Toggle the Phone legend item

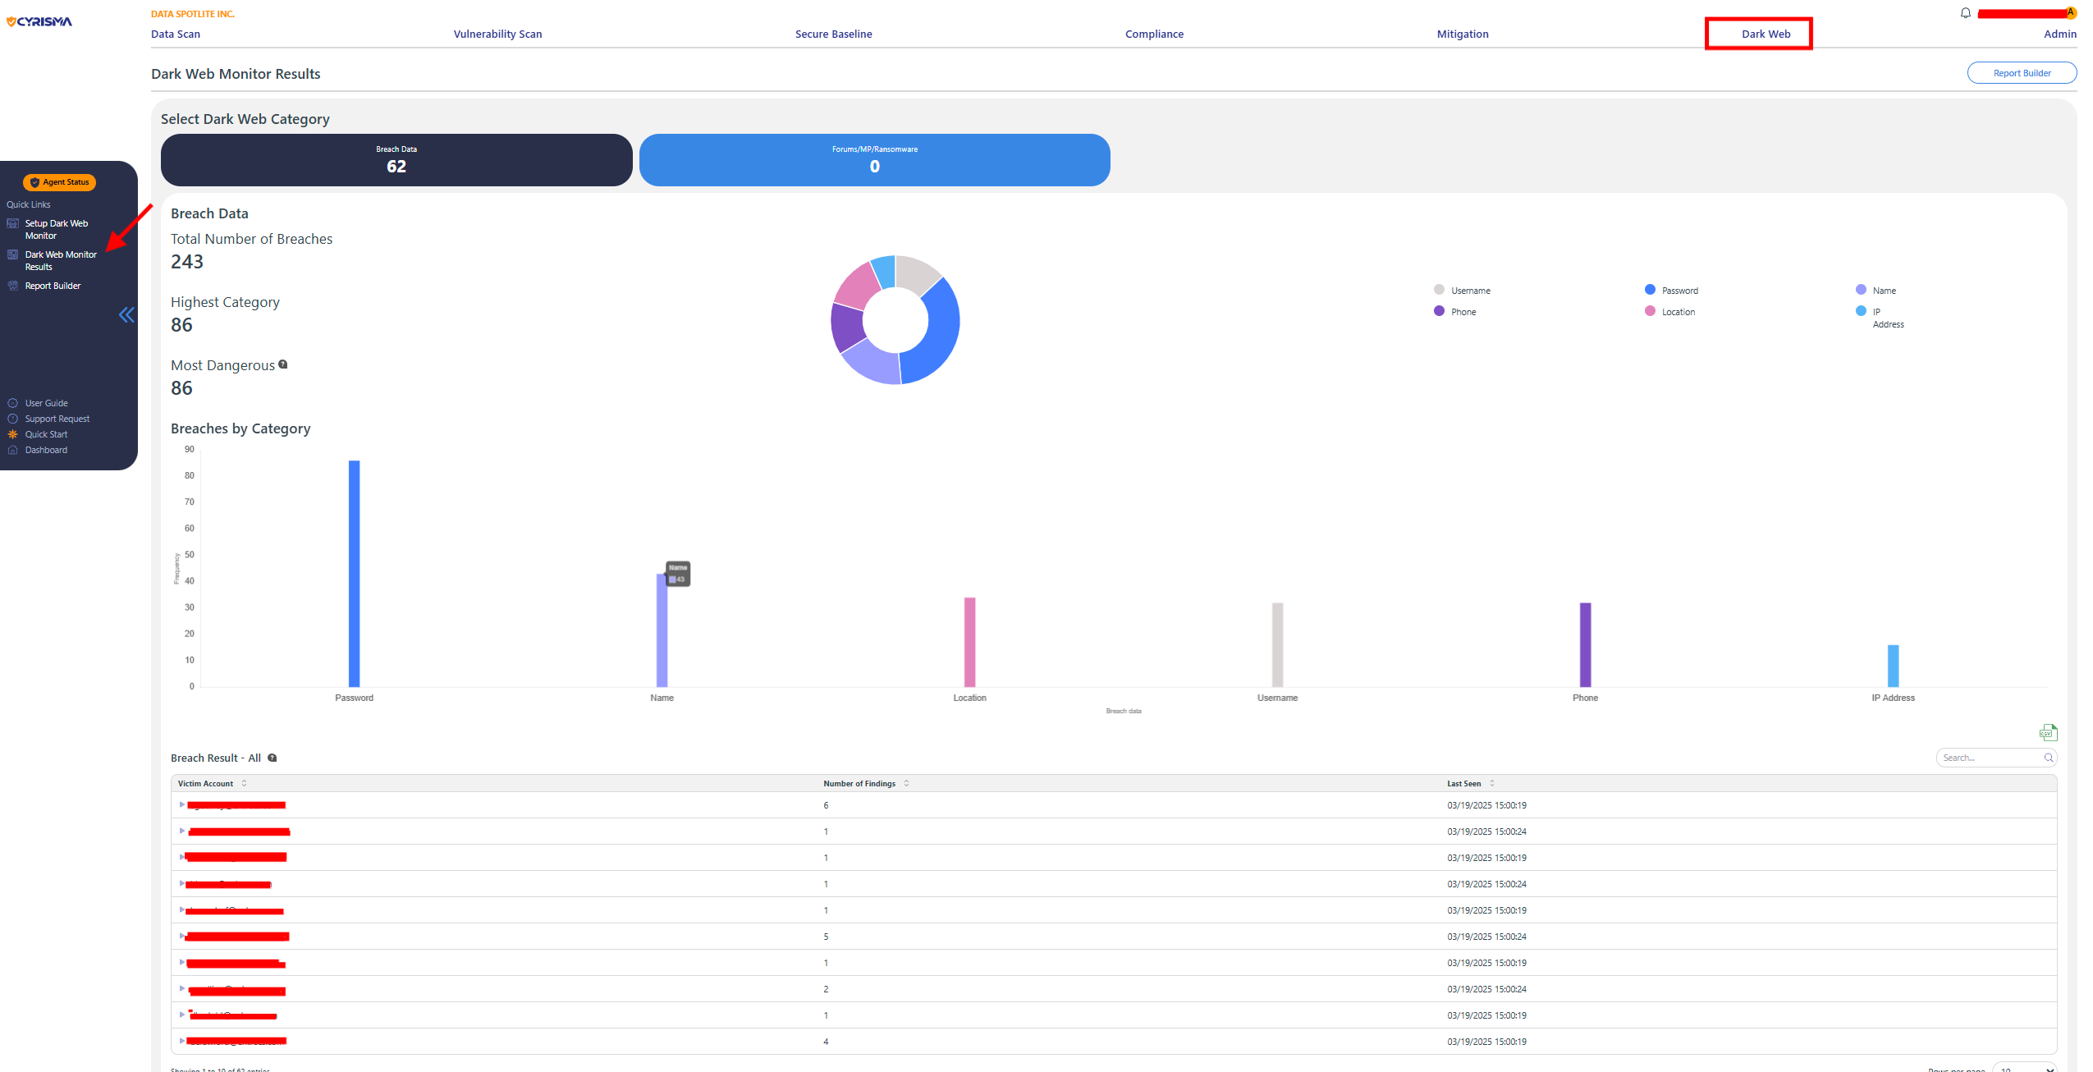[x=1455, y=312]
